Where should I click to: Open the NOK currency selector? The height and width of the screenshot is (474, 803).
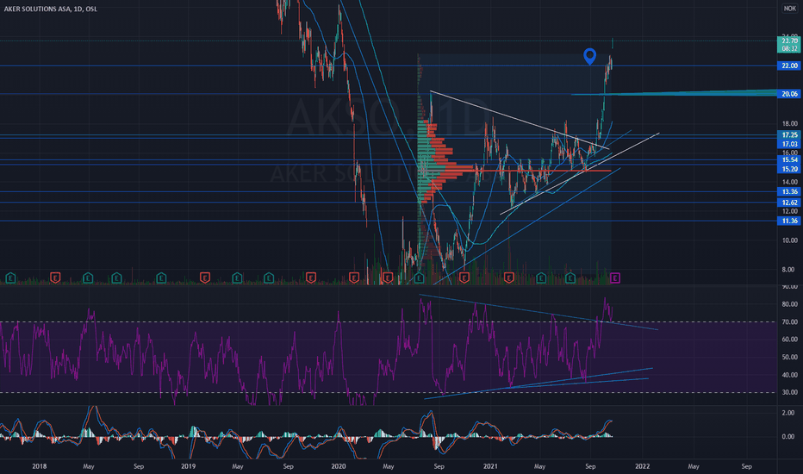(x=790, y=9)
